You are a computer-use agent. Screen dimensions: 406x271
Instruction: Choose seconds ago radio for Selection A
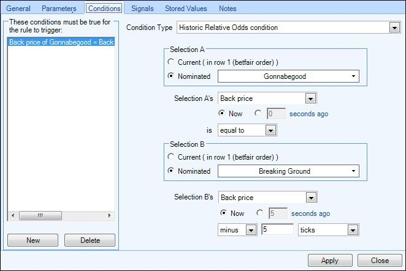(258, 113)
